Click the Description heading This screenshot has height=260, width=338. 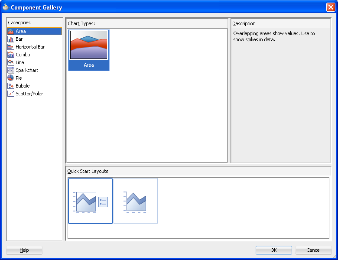[x=244, y=23]
